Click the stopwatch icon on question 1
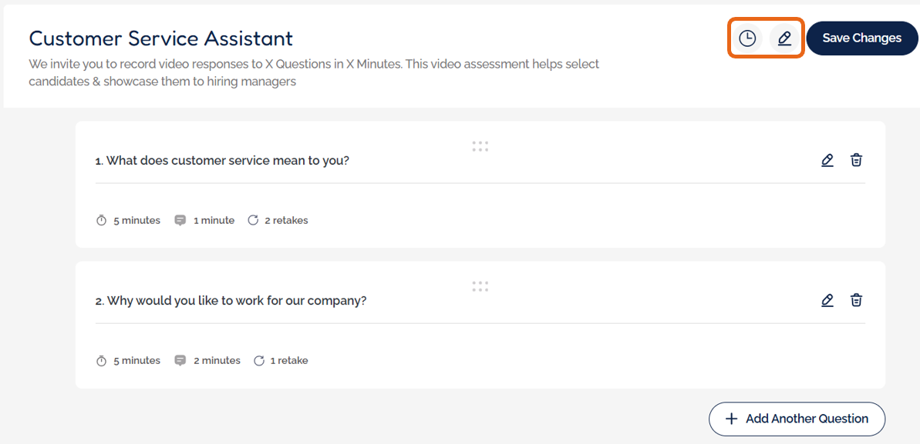This screenshot has width=920, height=444. pyautogui.click(x=101, y=221)
